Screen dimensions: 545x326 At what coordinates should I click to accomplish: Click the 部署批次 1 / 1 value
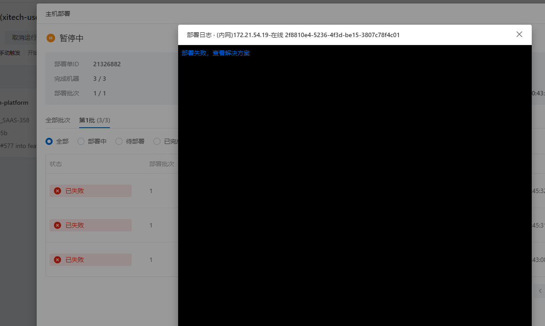pos(99,93)
